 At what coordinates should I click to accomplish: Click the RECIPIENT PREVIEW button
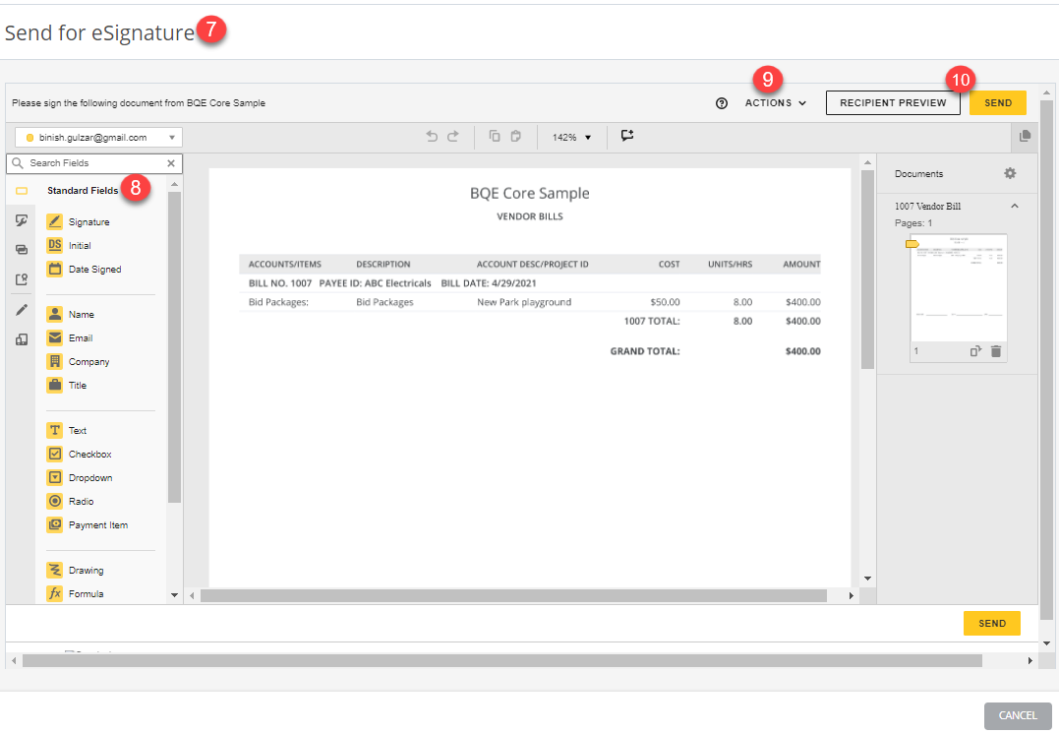pos(893,103)
